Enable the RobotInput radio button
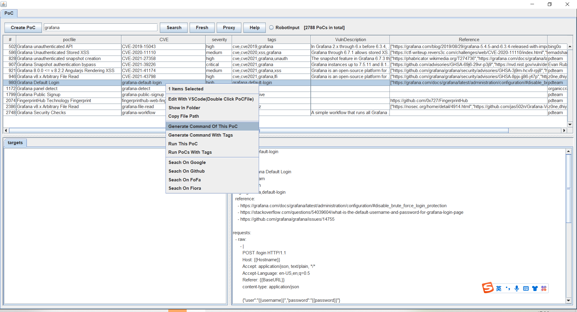Image resolution: width=577 pixels, height=312 pixels. pyautogui.click(x=271, y=28)
